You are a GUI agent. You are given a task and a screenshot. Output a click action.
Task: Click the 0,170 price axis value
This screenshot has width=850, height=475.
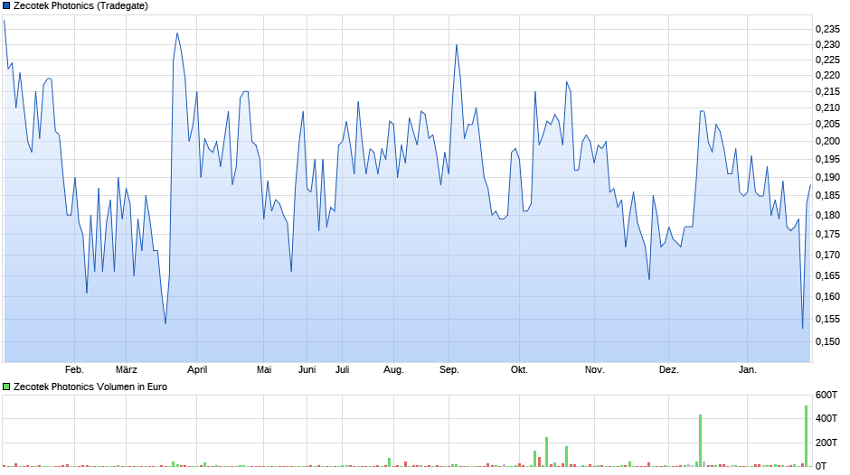[x=827, y=255]
